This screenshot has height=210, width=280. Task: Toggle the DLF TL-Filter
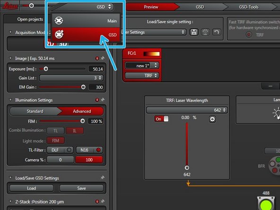coord(60,150)
